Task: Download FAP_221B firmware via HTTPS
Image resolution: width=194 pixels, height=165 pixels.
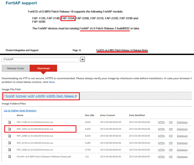Action: 161,143
